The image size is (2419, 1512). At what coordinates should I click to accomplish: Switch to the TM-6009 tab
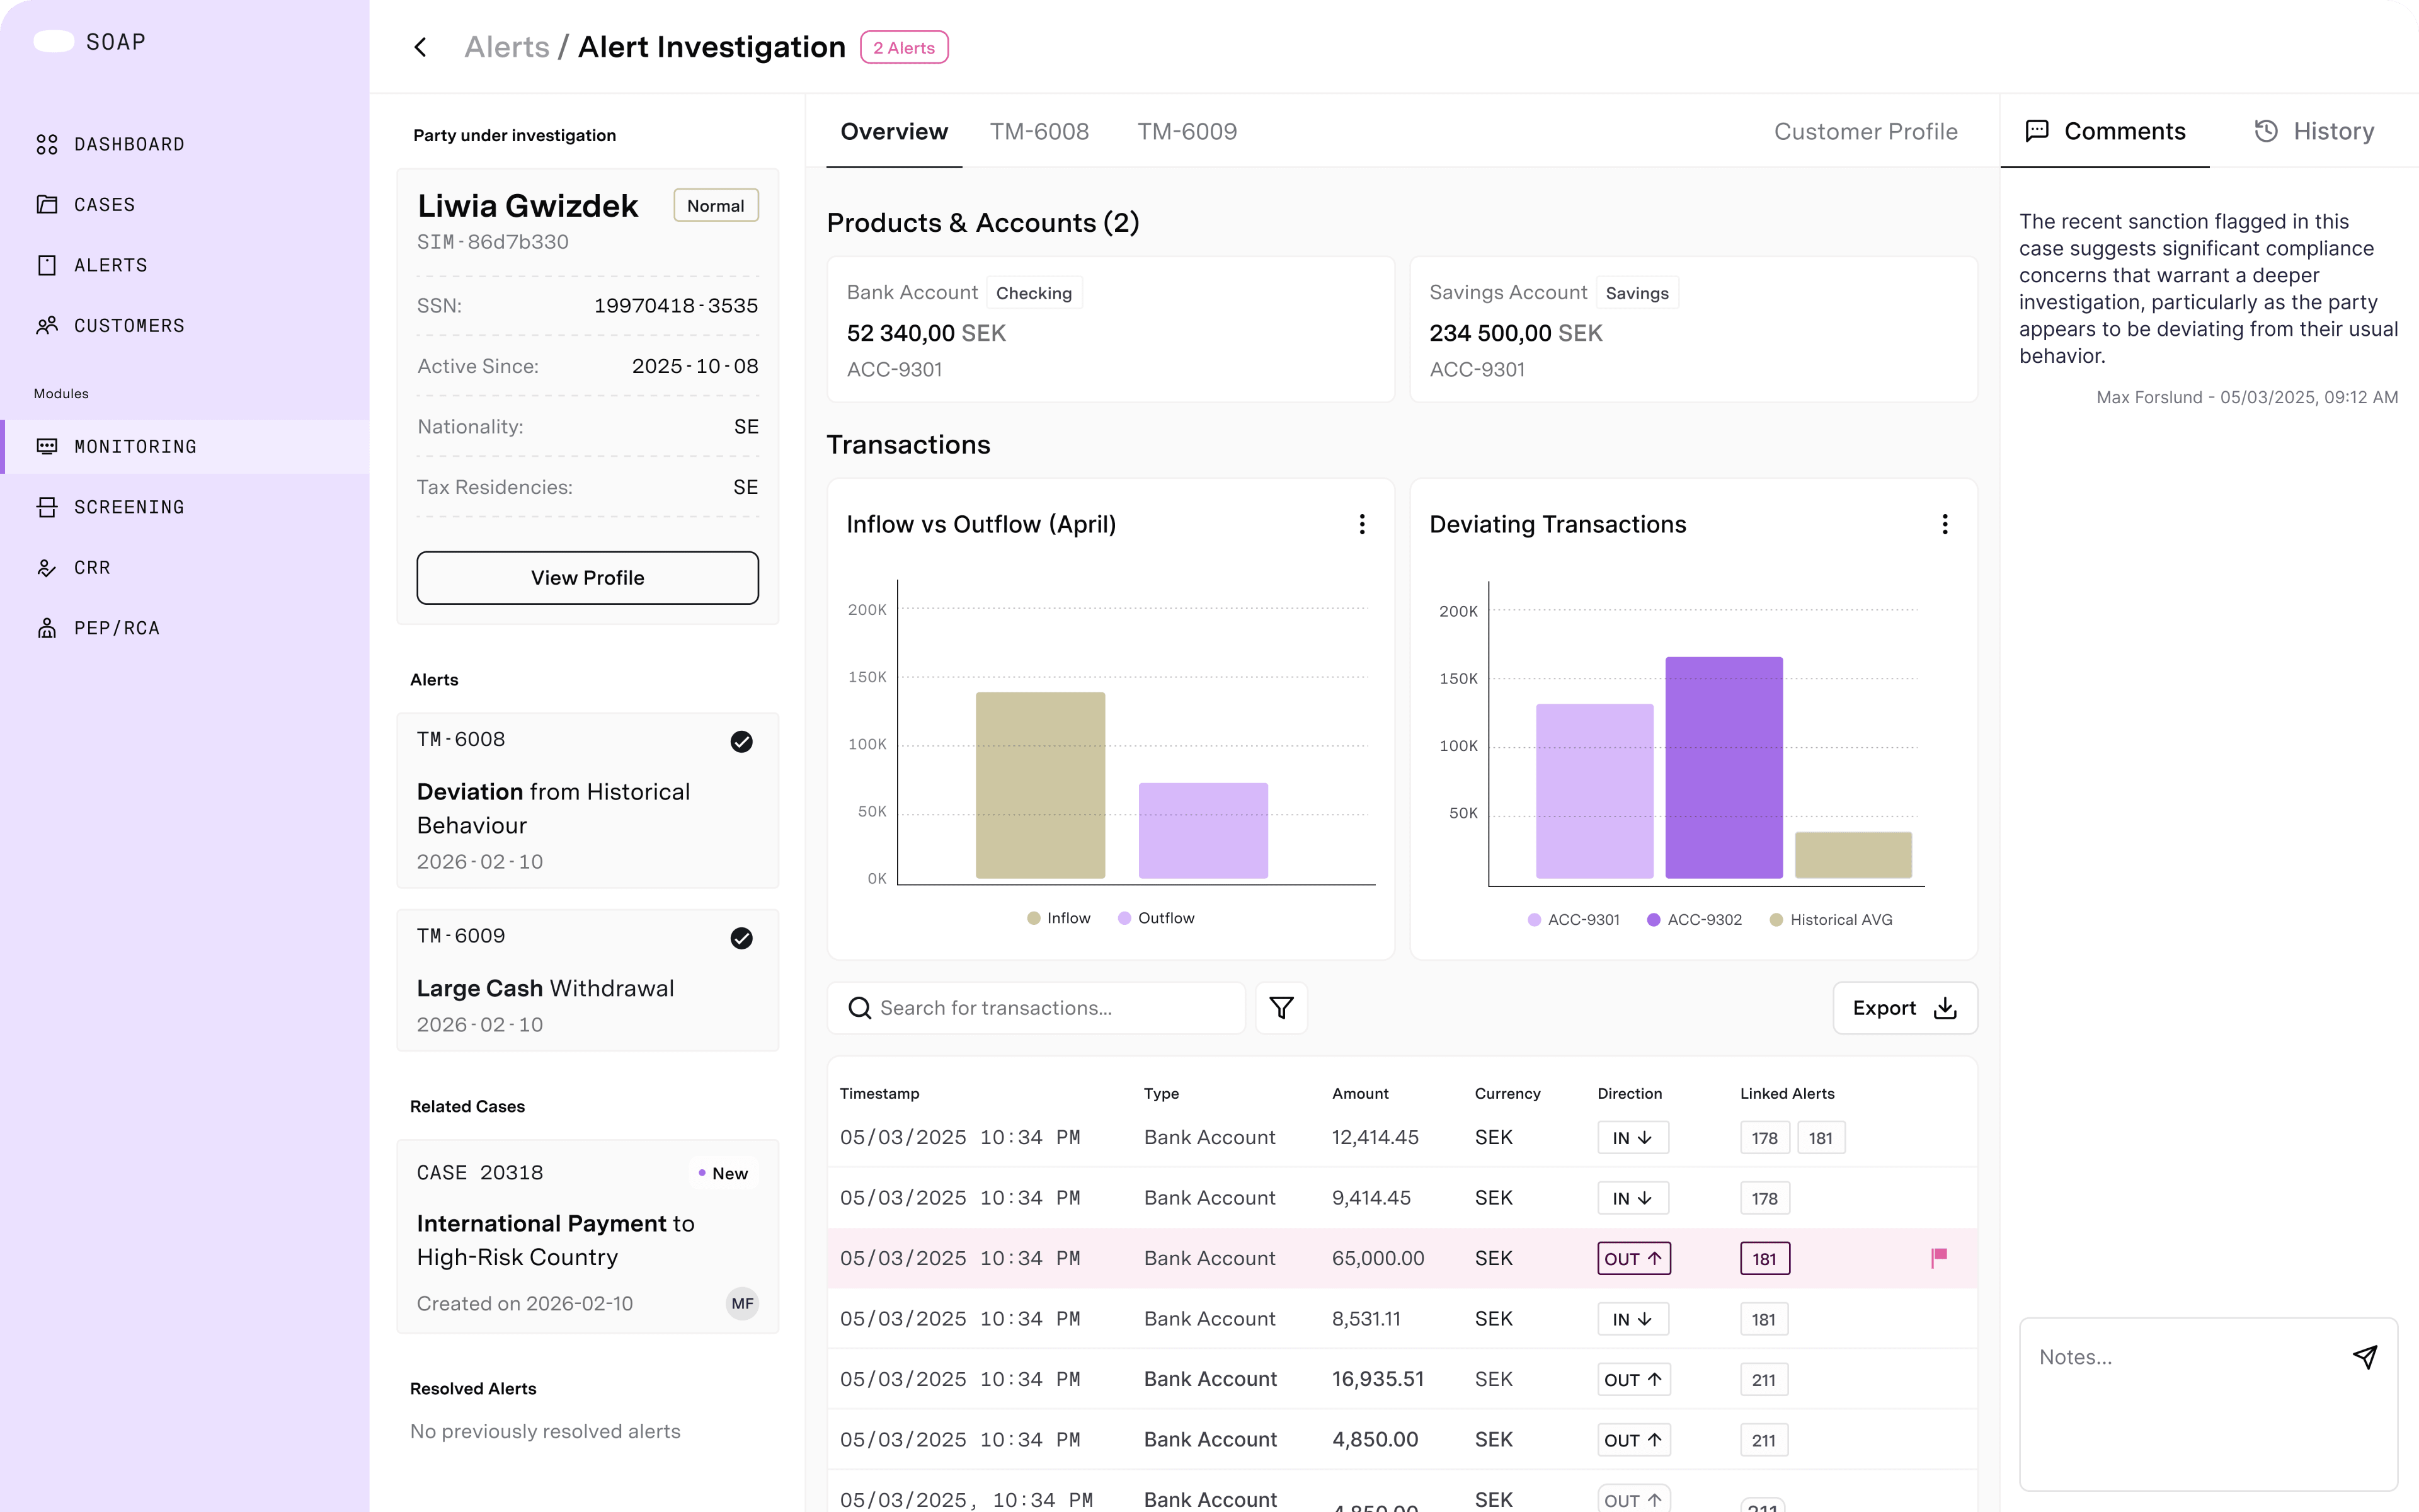tap(1187, 131)
